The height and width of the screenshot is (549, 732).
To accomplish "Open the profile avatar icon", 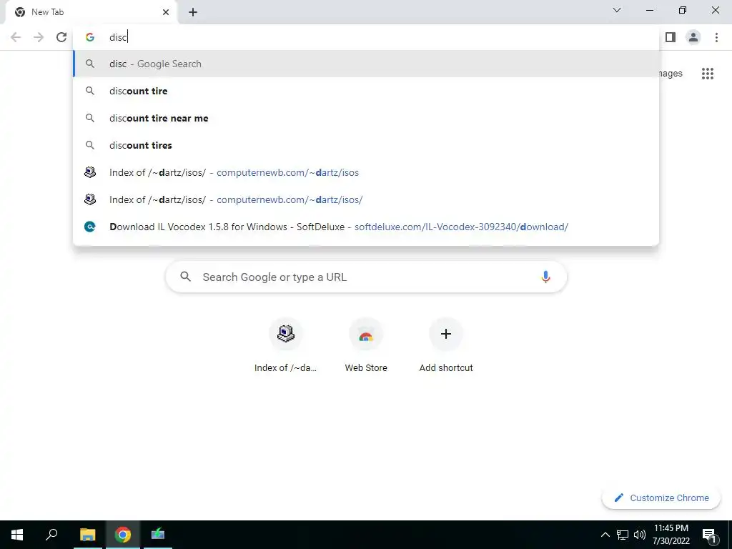I will (x=693, y=37).
